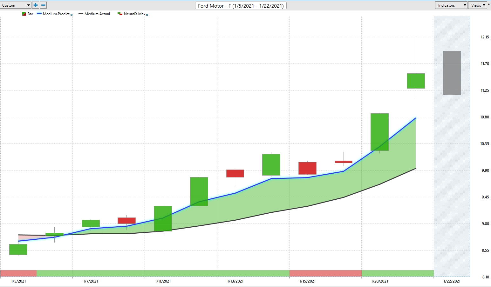
Task: Click the Bar legend swatch icon
Action: [x=24, y=14]
